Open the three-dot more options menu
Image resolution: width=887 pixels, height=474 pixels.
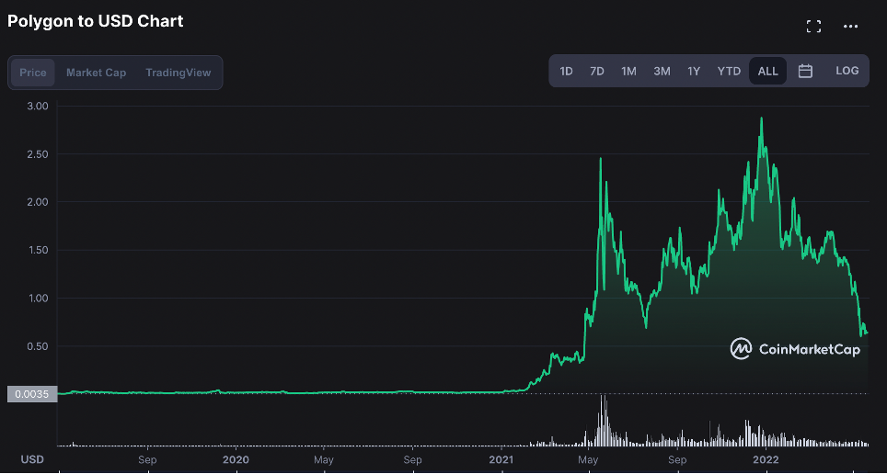pyautogui.click(x=850, y=26)
